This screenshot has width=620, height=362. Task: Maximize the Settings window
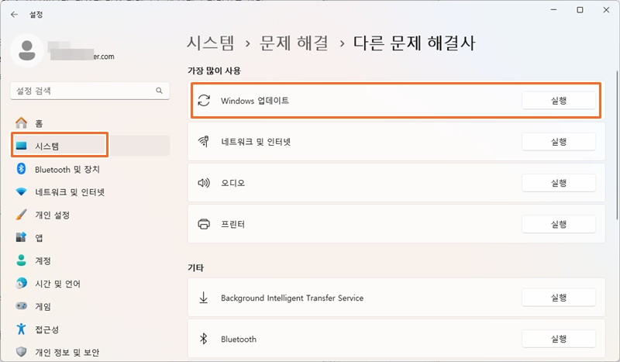(x=580, y=10)
